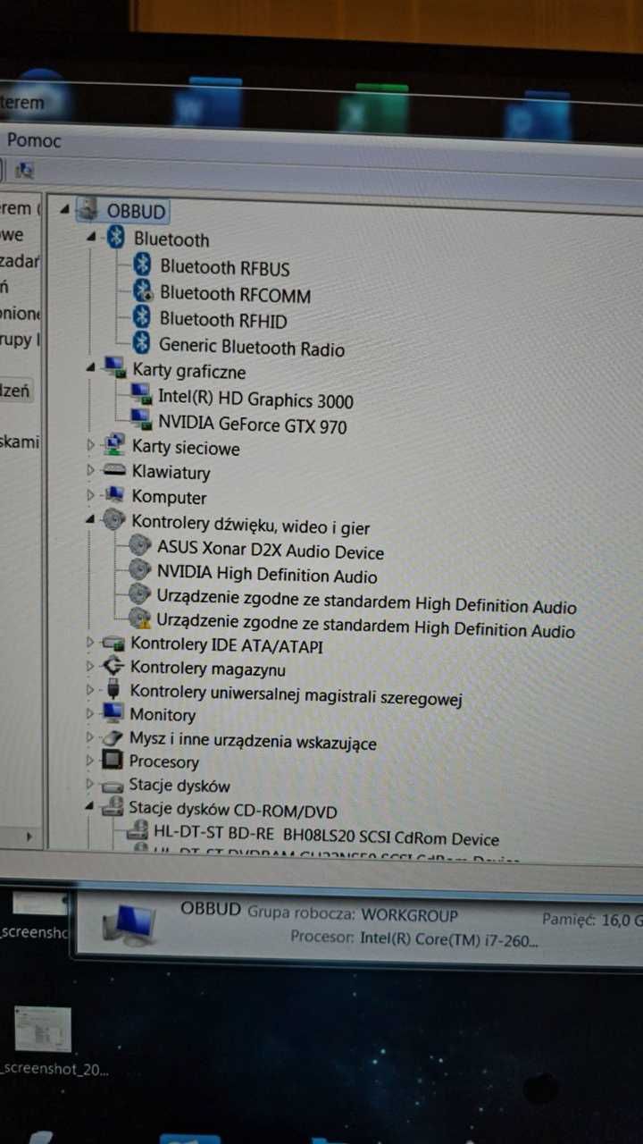Click the USB controllers plug icon
The image size is (643, 1144).
point(113,690)
